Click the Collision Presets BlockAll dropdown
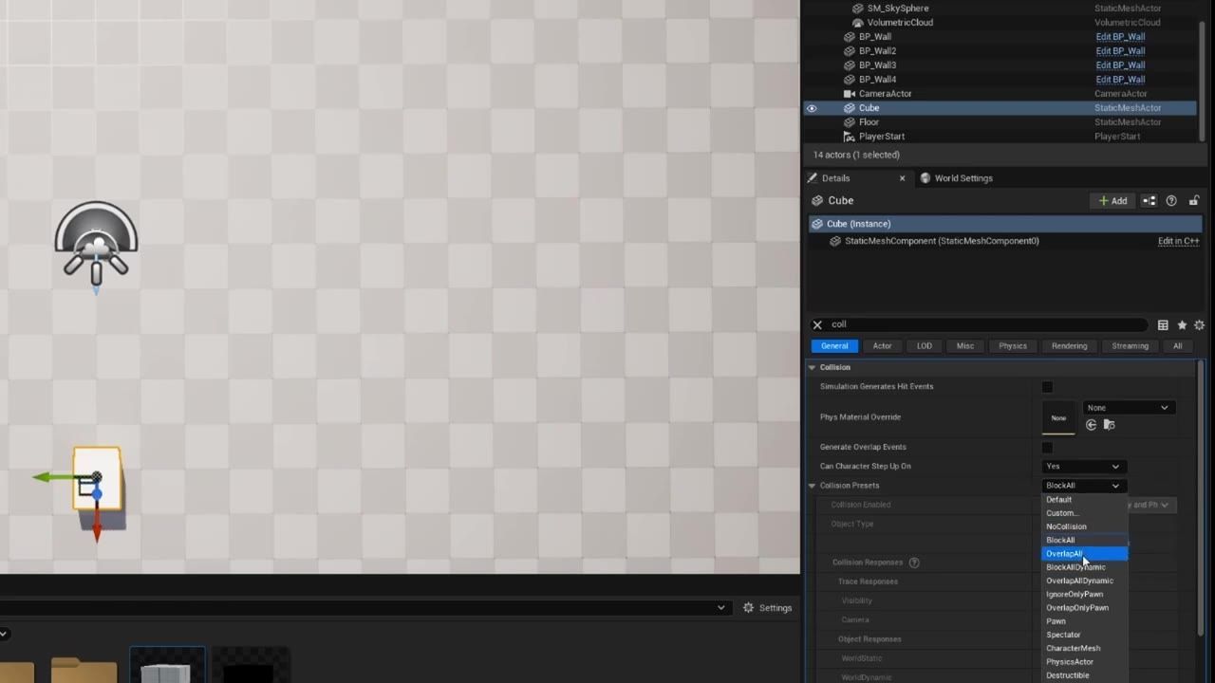The height and width of the screenshot is (683, 1215). 1083,486
